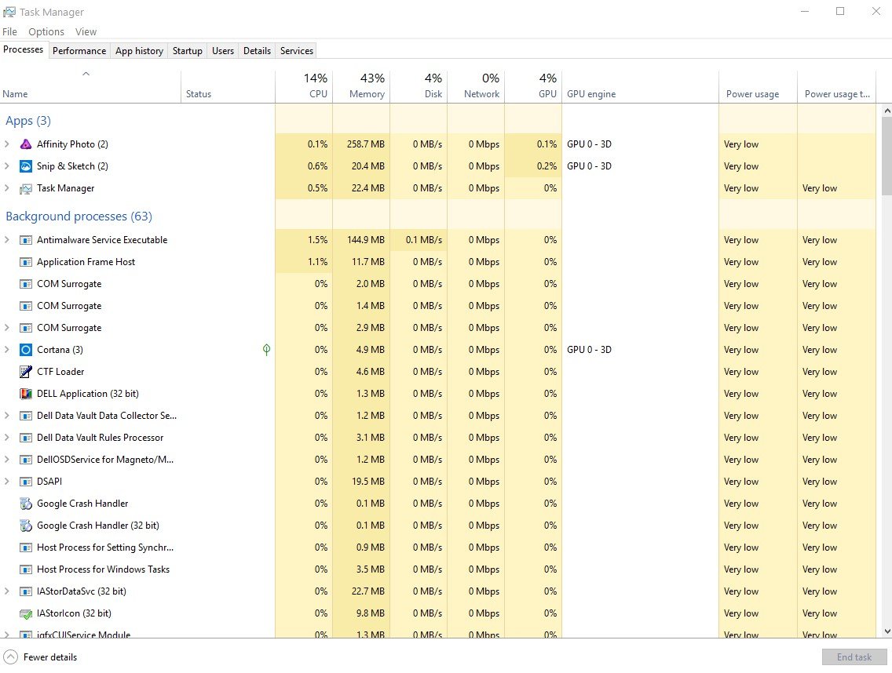The height and width of the screenshot is (673, 892).
Task: Switch to the Performance tab
Action: pos(79,51)
